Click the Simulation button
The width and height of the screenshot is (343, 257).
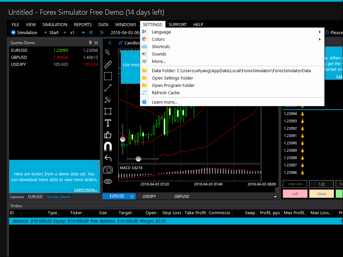(24, 32)
